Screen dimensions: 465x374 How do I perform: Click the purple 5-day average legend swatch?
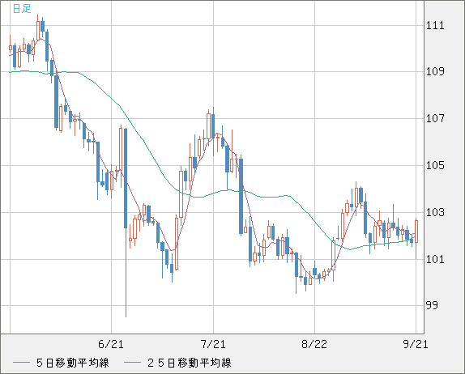tap(21, 363)
